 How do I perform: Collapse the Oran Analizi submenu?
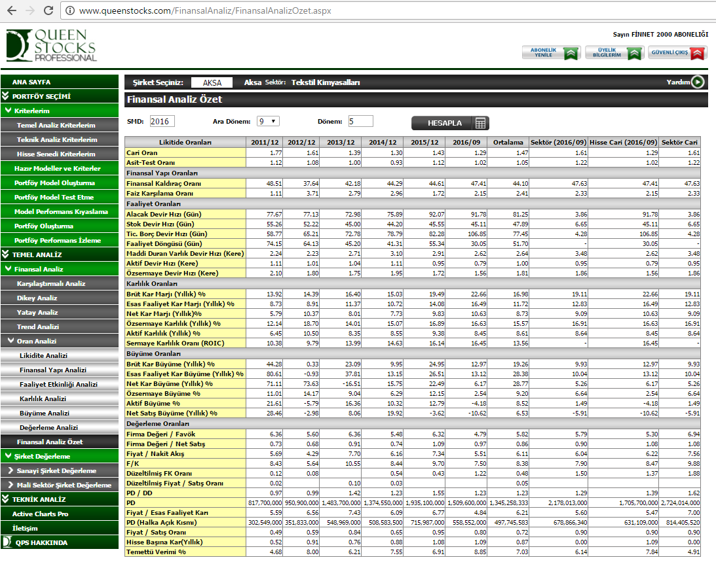point(11,341)
